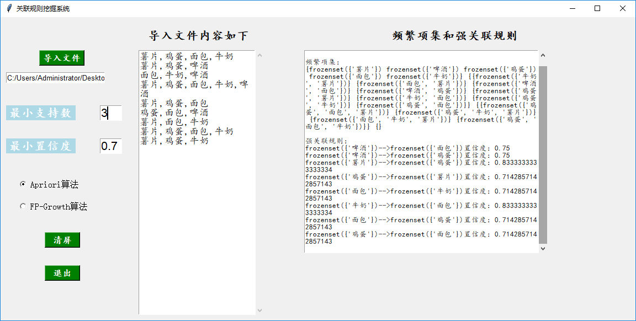Click the rule 鸡蛋-->面包 in results
Screen dimensions: 636x321
421,238
